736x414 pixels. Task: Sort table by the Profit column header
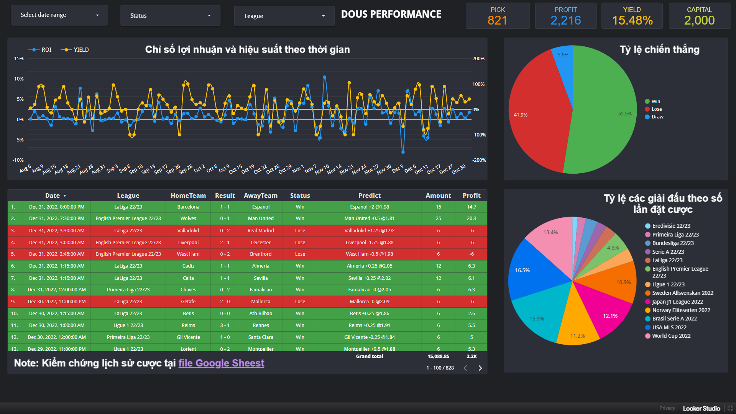click(x=471, y=195)
